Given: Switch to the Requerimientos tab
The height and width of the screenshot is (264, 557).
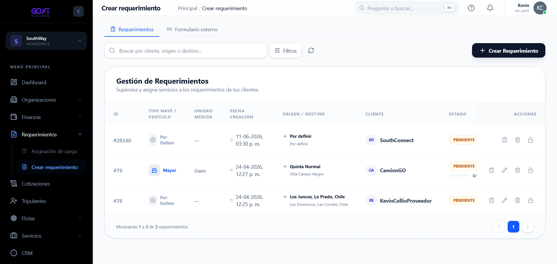Looking at the screenshot, I should (132, 30).
